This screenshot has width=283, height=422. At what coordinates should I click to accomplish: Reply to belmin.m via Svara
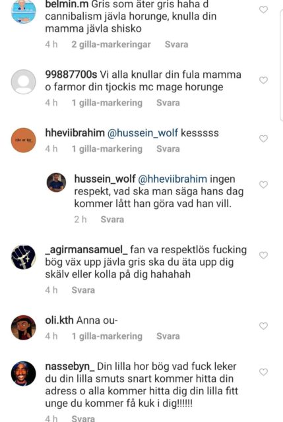[x=176, y=44]
